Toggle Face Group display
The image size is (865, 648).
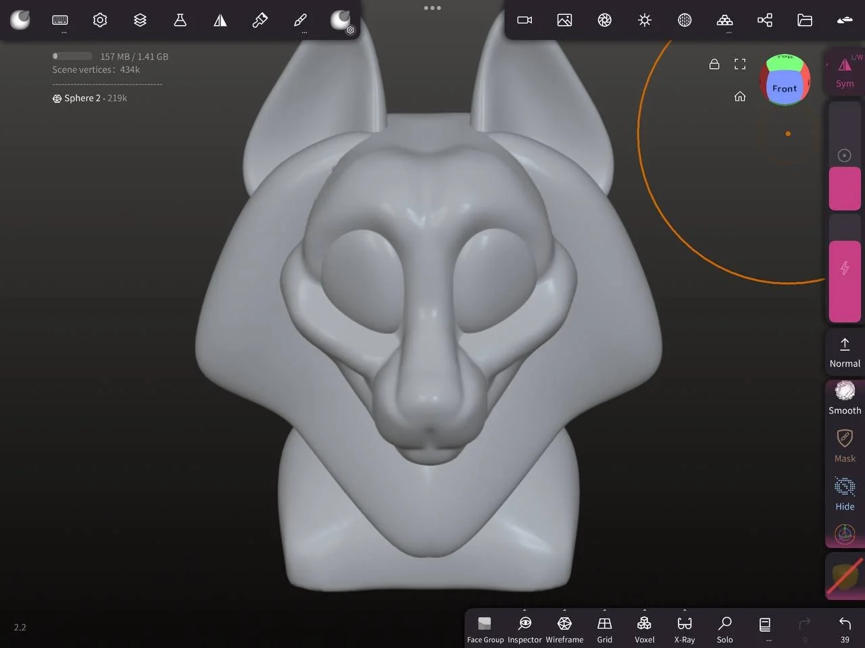(485, 628)
